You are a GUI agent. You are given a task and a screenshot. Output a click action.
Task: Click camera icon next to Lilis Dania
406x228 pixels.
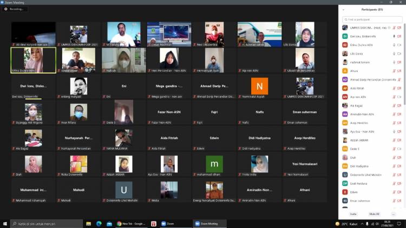pyautogui.click(x=400, y=53)
